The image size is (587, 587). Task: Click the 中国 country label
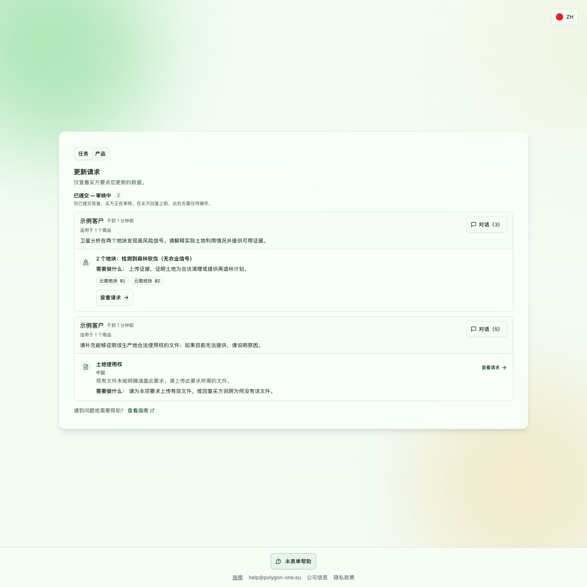[x=101, y=373]
